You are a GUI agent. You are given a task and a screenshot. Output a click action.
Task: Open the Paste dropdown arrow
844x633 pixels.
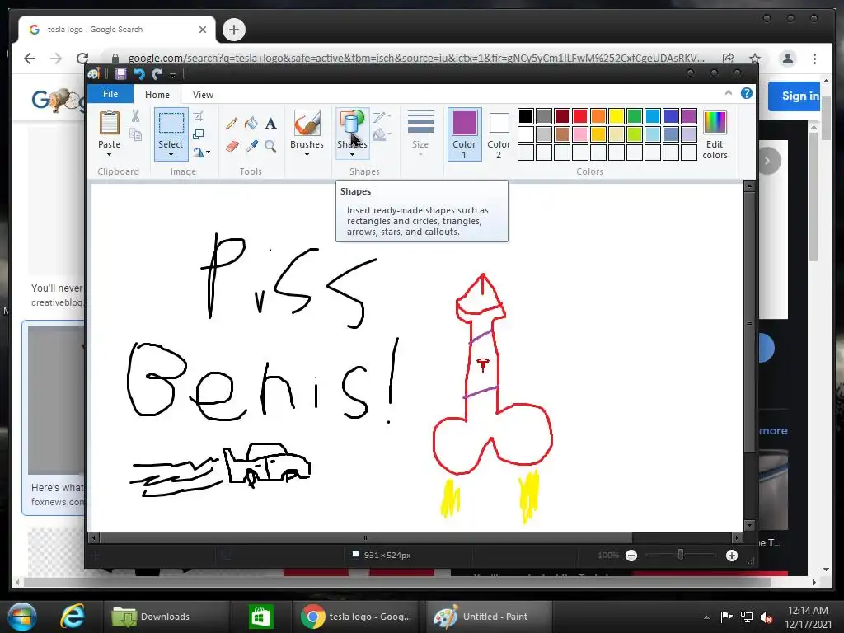tap(110, 155)
